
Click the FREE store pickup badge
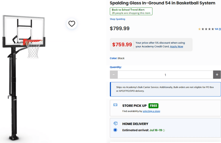153,106
